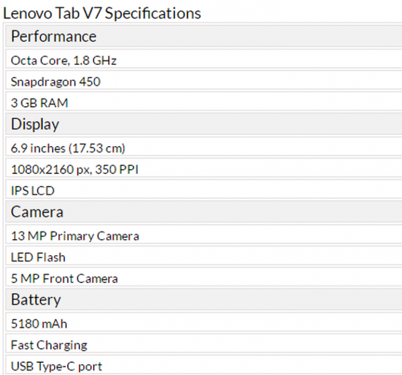402x375 pixels.
Task: Click the 5180 mAh capacity row
Action: pyautogui.click(x=39, y=324)
